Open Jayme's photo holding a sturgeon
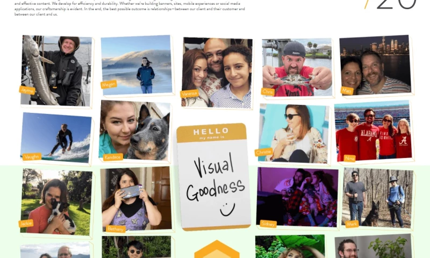The image size is (430, 258). tap(56, 71)
